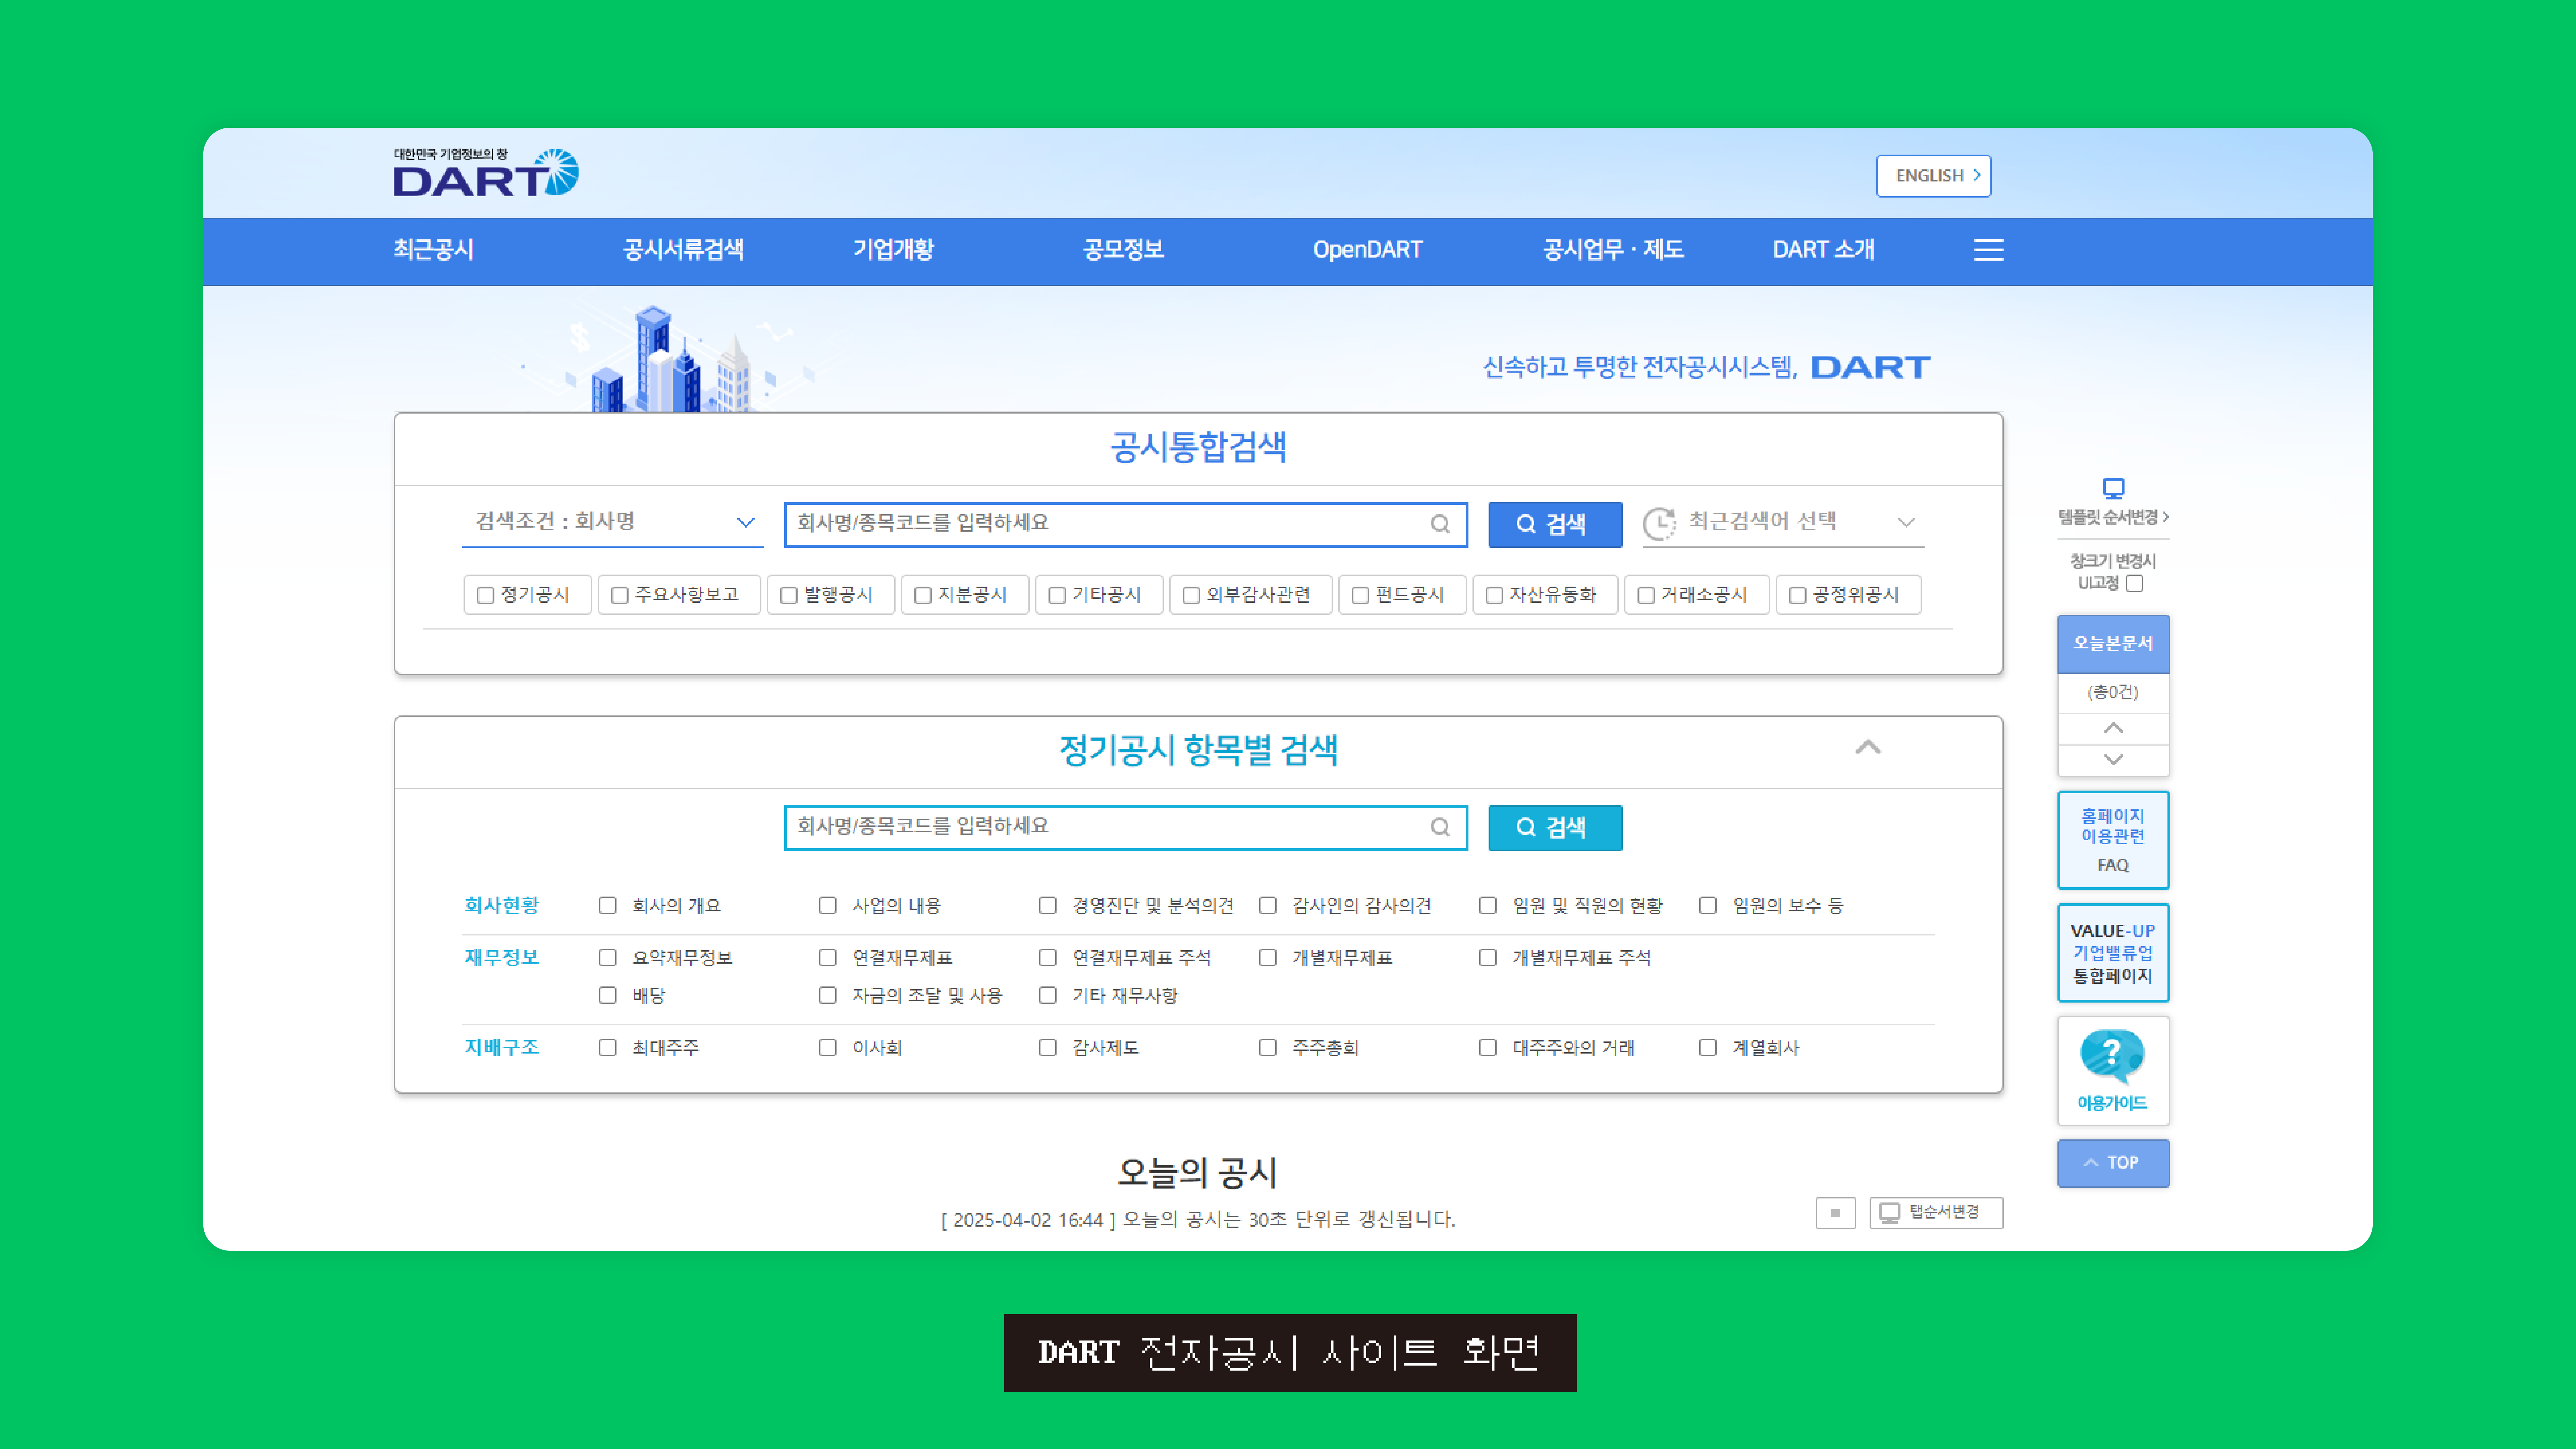This screenshot has height=1449, width=2576.
Task: Check the 배당 checkbox
Action: 608,995
